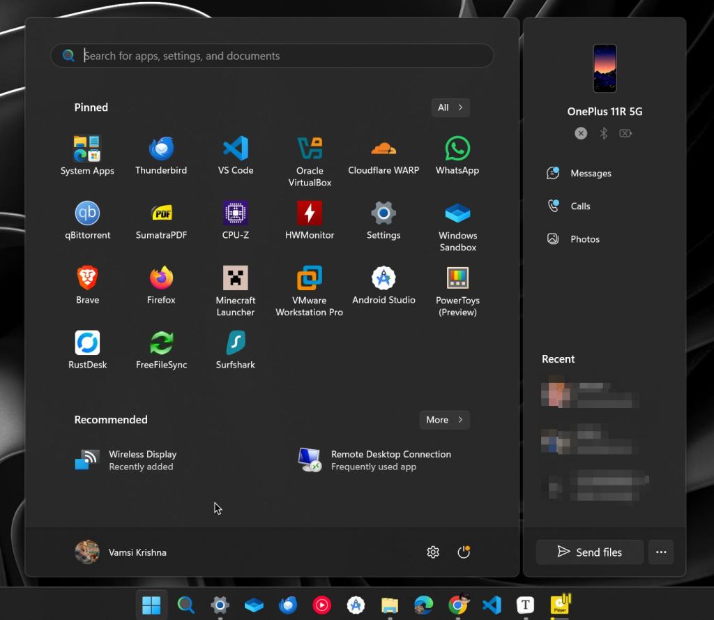Click the phone battery status icon
The height and width of the screenshot is (620, 714).
point(625,133)
